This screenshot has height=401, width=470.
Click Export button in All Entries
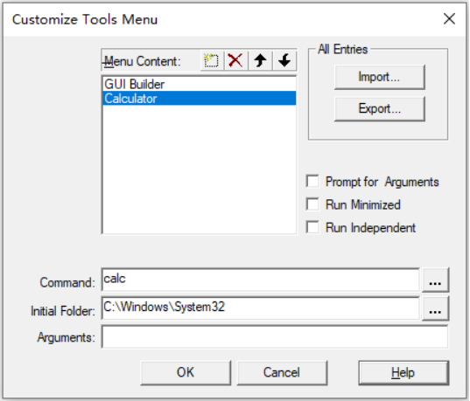[x=380, y=108]
